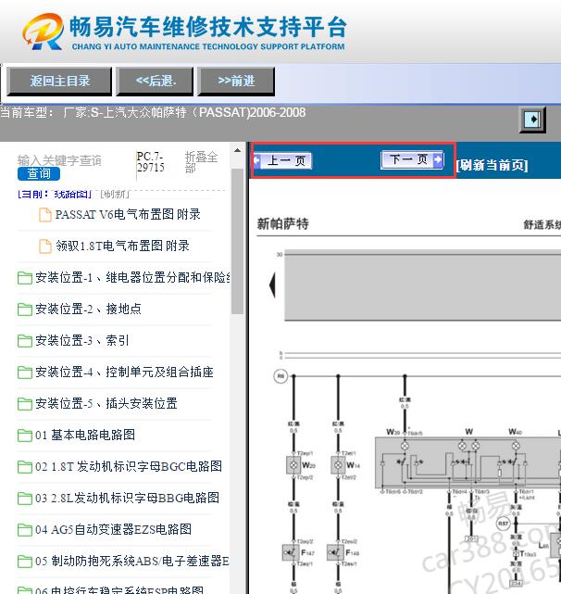Click the left arrow icon on 上一页
561x594 pixels.
257,160
